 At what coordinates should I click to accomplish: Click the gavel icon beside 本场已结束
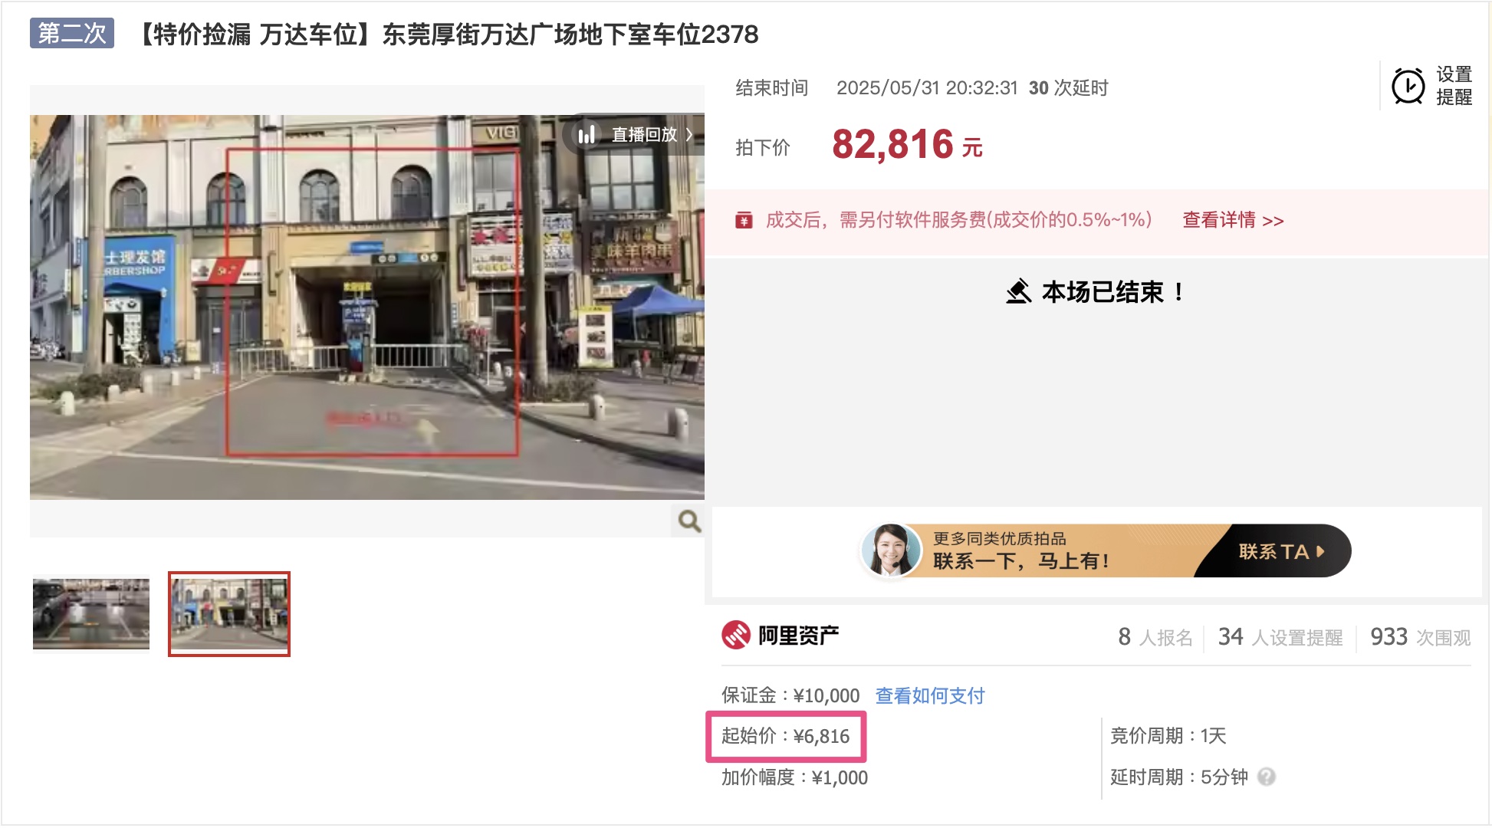click(x=1019, y=291)
